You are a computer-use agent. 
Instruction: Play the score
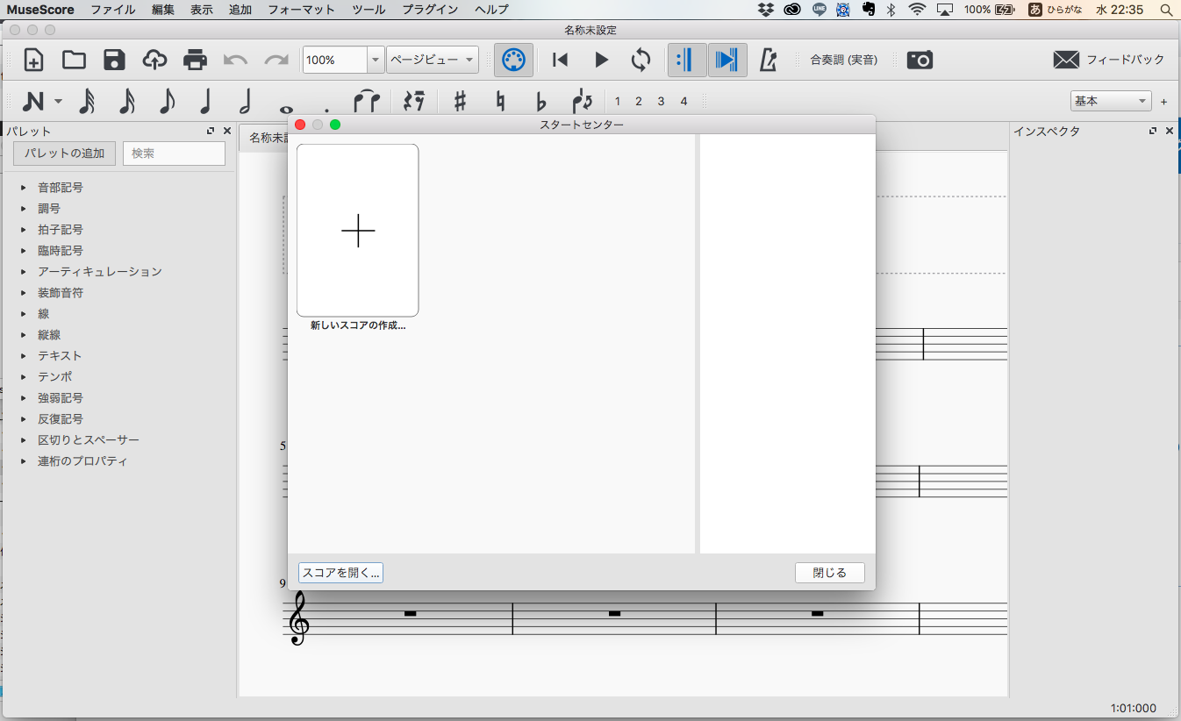pyautogui.click(x=601, y=60)
